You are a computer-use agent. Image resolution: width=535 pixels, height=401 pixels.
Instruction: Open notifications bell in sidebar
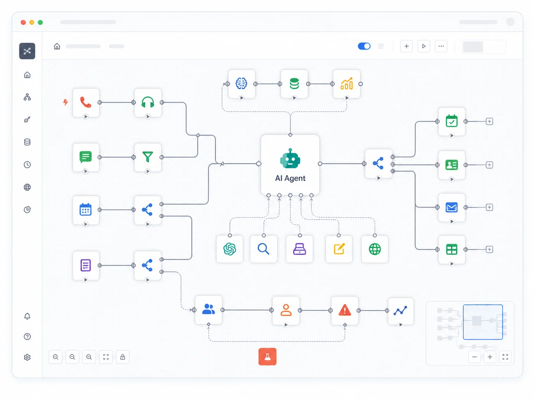tap(27, 316)
